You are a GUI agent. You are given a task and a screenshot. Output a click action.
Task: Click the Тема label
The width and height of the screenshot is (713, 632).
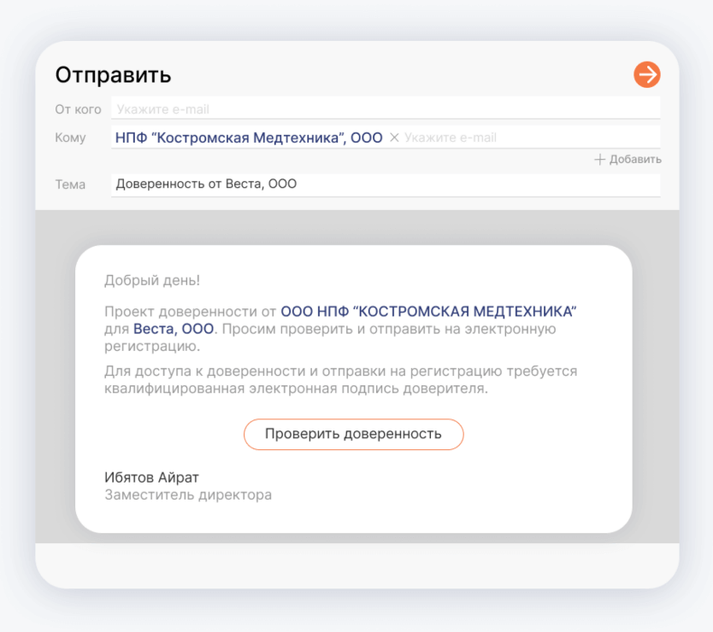(x=70, y=184)
